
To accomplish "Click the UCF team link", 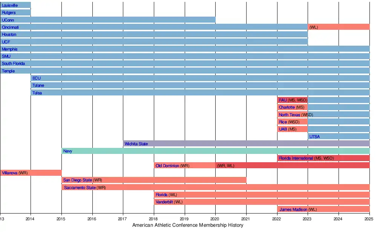I will coord(6,42).
